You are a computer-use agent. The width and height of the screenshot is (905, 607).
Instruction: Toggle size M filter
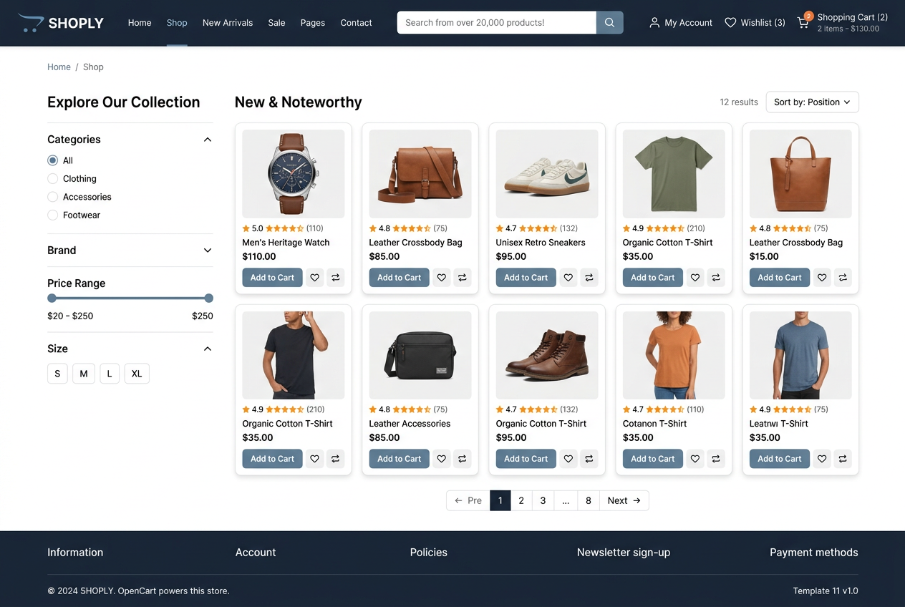point(84,374)
